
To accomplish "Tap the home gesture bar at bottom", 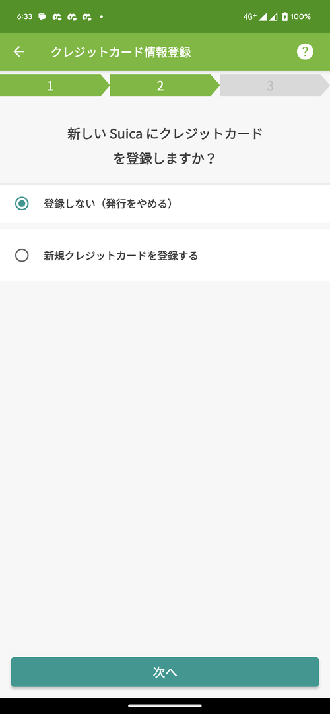I will click(x=165, y=706).
